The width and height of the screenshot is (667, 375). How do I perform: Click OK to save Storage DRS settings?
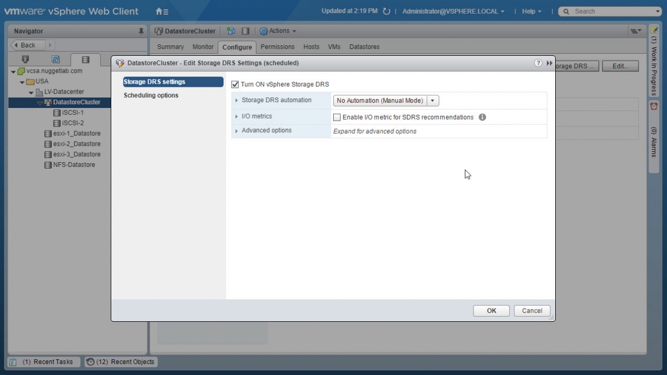click(x=491, y=311)
